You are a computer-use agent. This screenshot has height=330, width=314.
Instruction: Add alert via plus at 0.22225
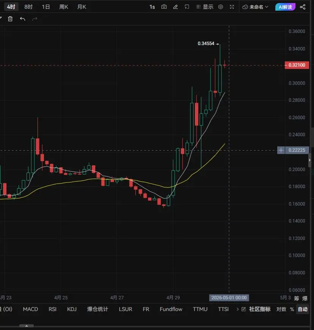pyautogui.click(x=281, y=150)
